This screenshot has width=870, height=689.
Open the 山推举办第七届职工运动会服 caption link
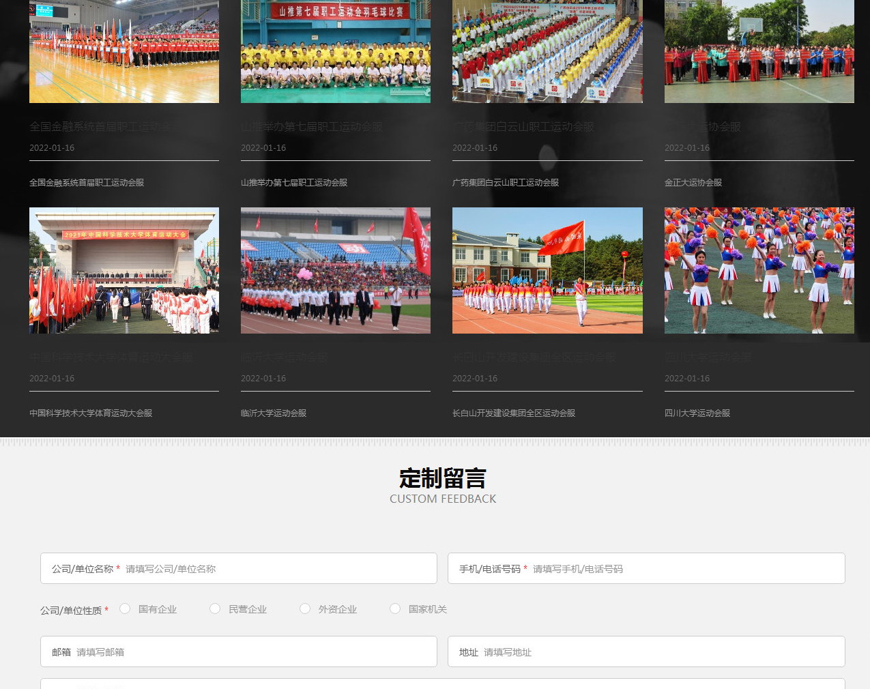pos(294,183)
